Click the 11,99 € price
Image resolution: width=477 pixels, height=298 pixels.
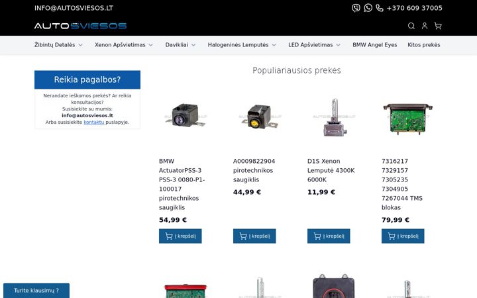(x=321, y=192)
